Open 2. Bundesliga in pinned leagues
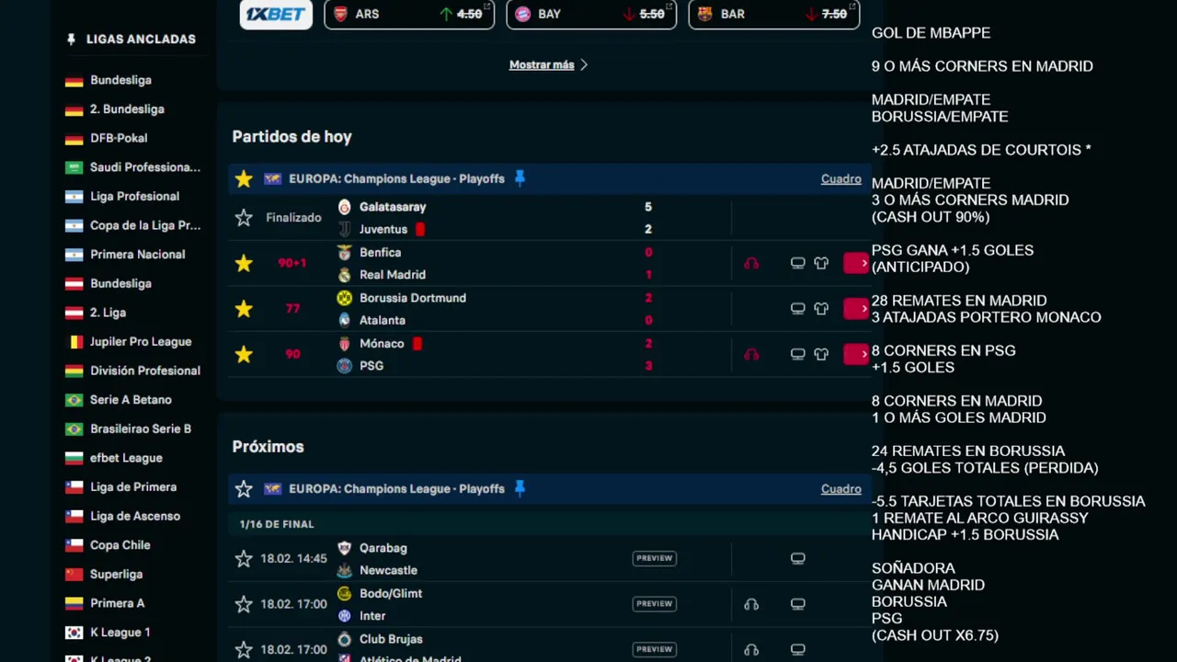1177x662 pixels. (127, 108)
